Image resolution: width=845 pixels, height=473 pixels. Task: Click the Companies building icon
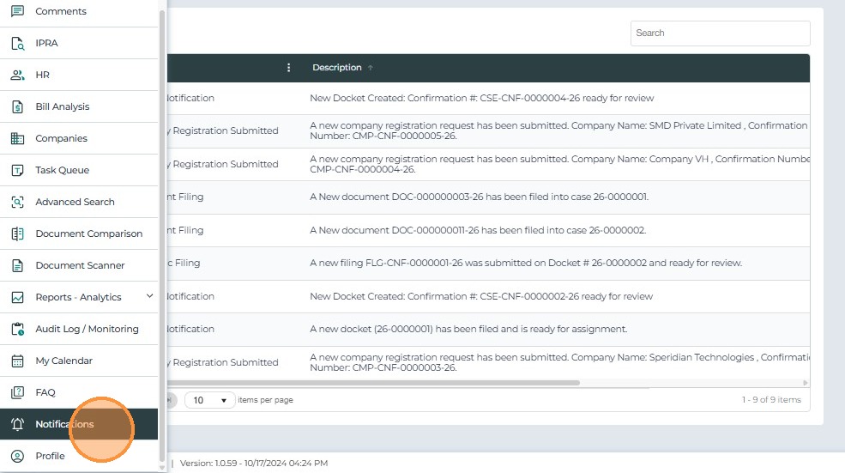tap(17, 139)
